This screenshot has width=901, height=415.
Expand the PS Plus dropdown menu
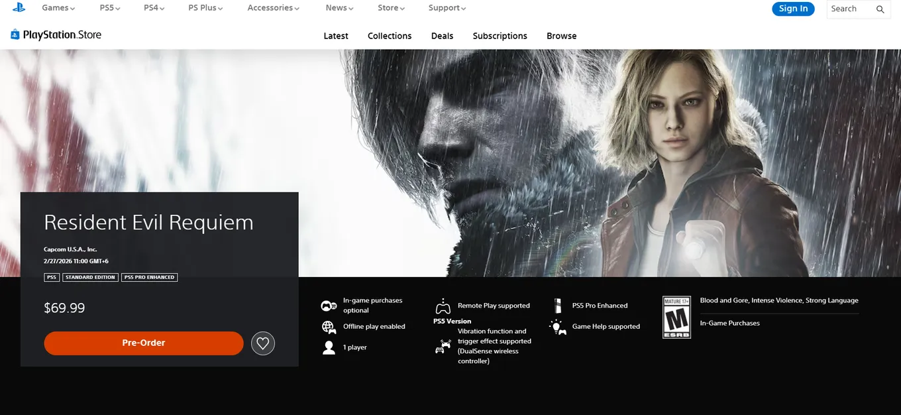coord(205,8)
